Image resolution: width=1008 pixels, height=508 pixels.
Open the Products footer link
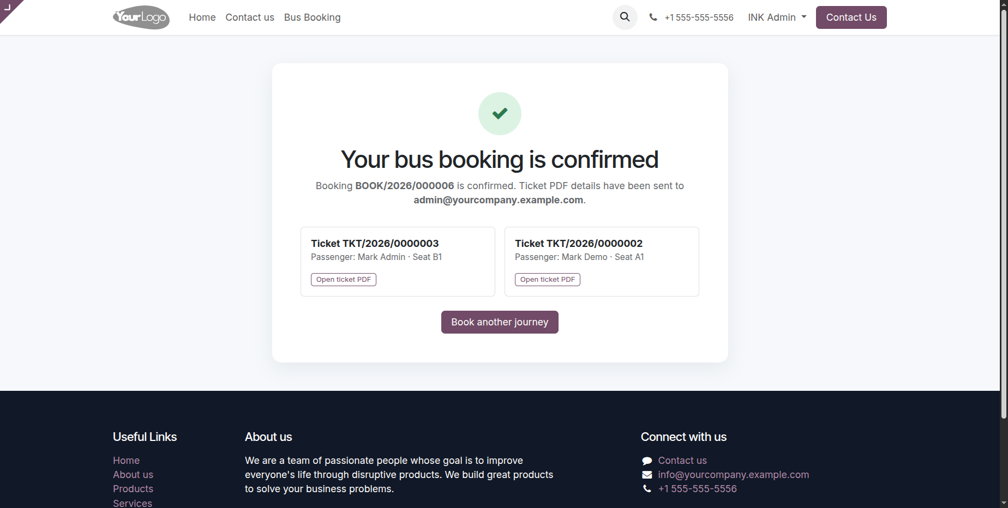coord(133,489)
